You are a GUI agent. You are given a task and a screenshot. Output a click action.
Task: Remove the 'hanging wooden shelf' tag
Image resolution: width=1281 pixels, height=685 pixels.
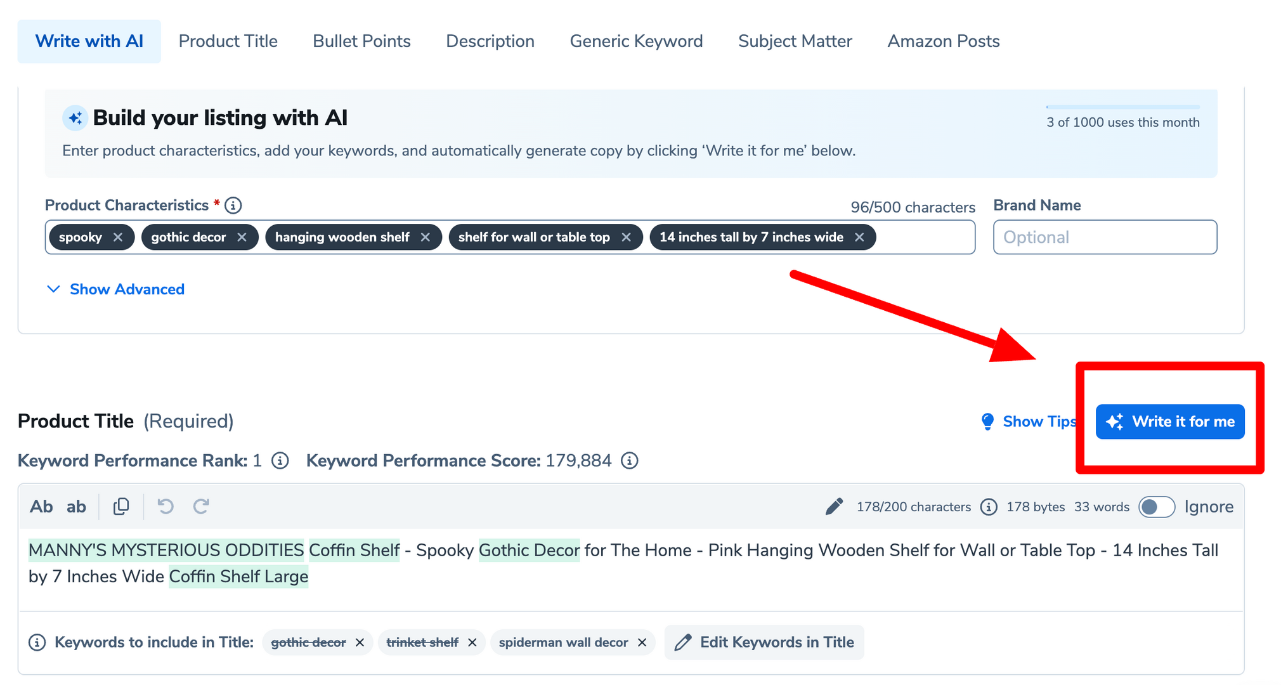[x=426, y=237]
